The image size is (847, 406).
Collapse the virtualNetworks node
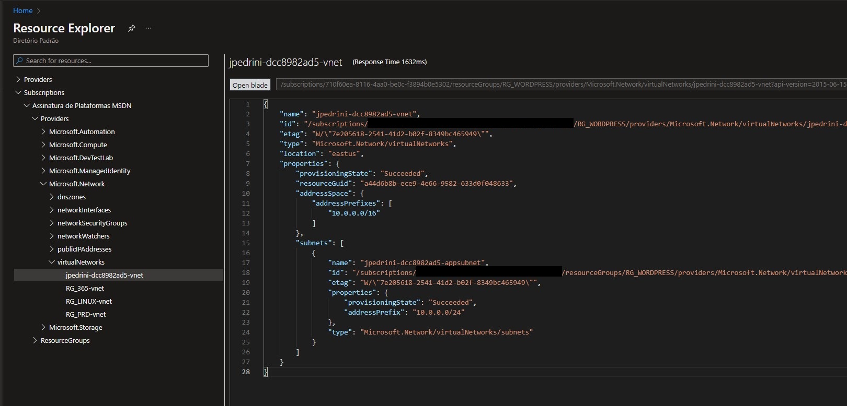(x=52, y=262)
